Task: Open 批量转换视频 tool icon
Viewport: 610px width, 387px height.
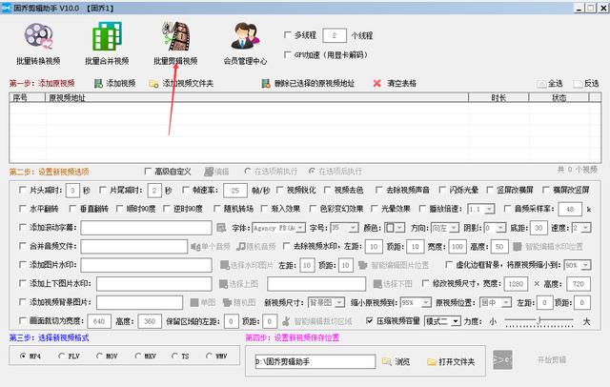Action: click(38, 36)
